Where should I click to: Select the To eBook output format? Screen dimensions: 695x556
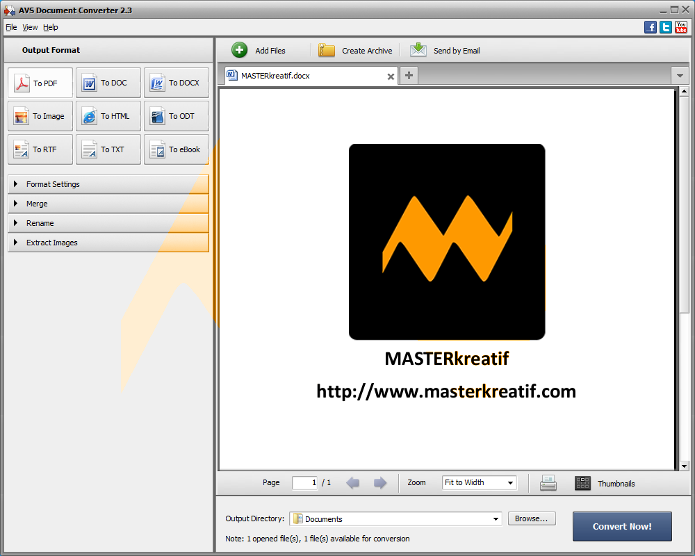coord(177,149)
